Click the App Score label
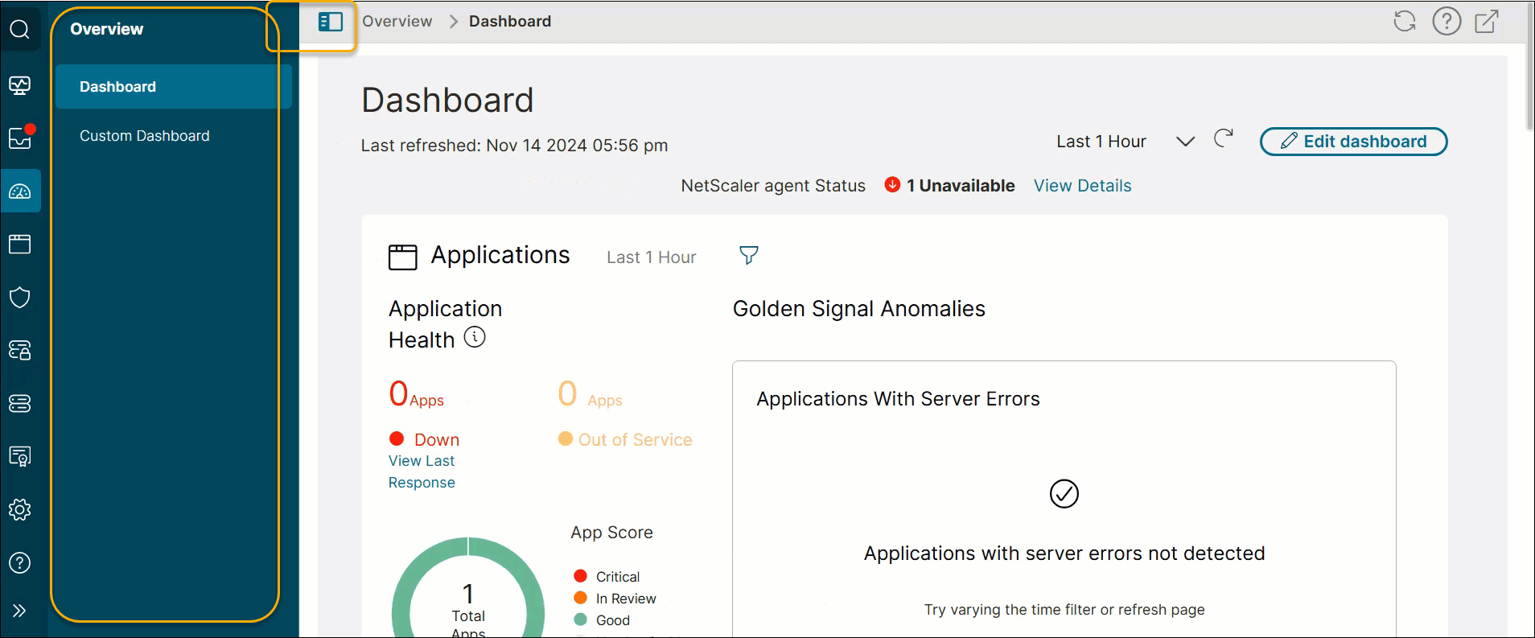This screenshot has width=1535, height=638. pos(612,533)
